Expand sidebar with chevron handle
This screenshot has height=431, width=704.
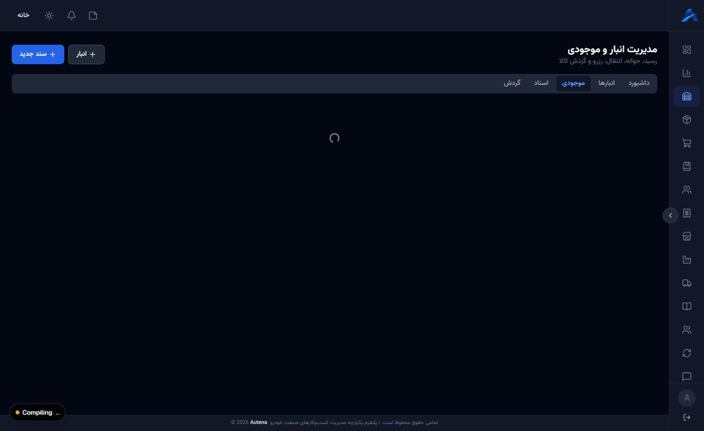670,215
